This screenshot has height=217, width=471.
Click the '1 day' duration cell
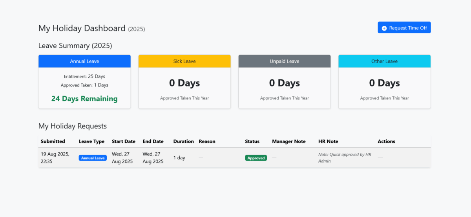pyautogui.click(x=179, y=158)
